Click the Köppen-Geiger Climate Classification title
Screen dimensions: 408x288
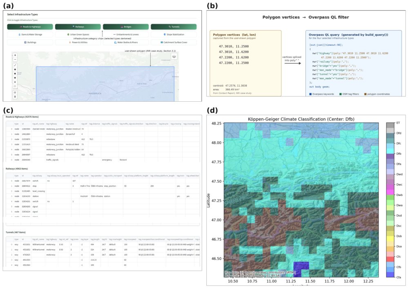coord(301,119)
